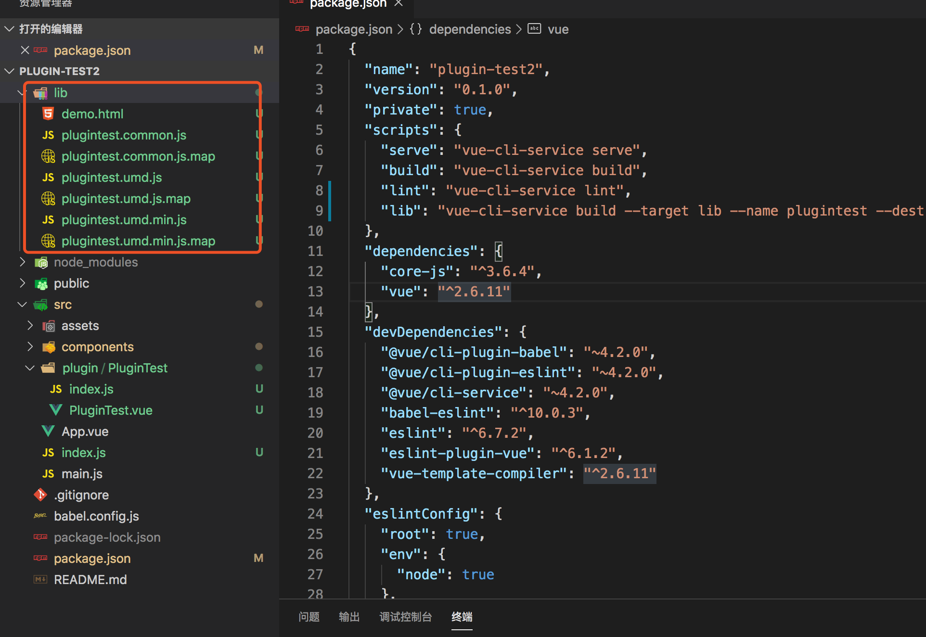Click the git icon beside .gitignore
926x637 pixels.
coord(40,495)
